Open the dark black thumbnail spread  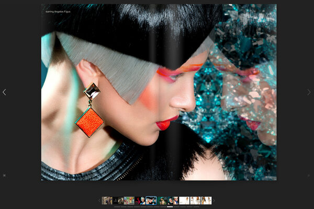point(118,201)
